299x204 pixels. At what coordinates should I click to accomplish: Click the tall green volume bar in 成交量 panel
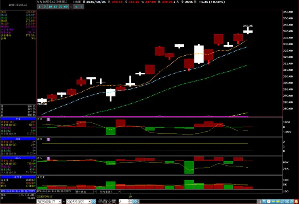[189, 184]
